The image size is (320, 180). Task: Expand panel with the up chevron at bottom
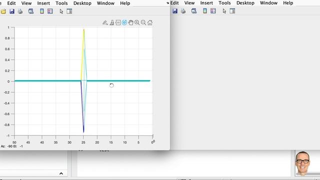point(61,173)
